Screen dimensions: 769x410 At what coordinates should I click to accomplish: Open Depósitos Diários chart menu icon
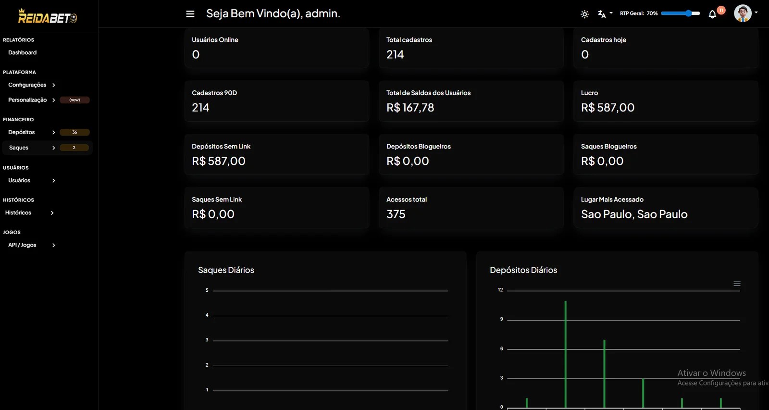(737, 284)
